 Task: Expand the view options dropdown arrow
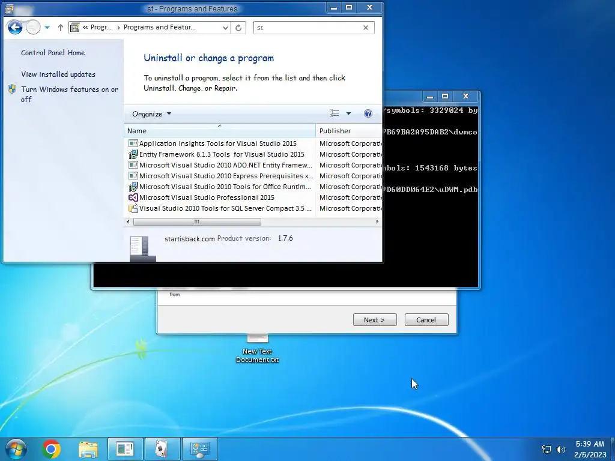click(348, 113)
